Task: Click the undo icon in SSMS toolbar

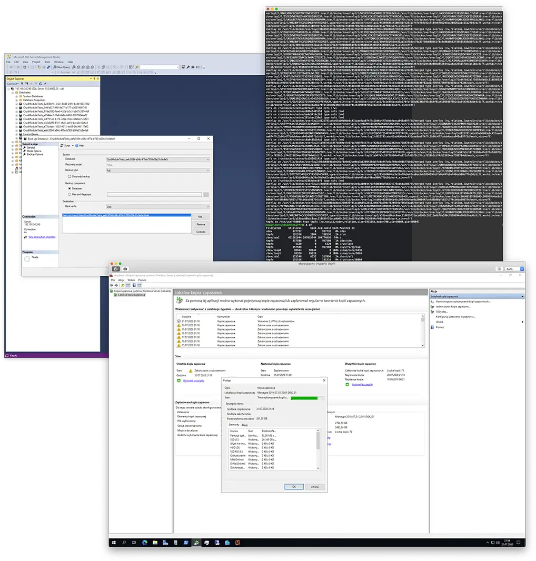Action: click(x=115, y=67)
